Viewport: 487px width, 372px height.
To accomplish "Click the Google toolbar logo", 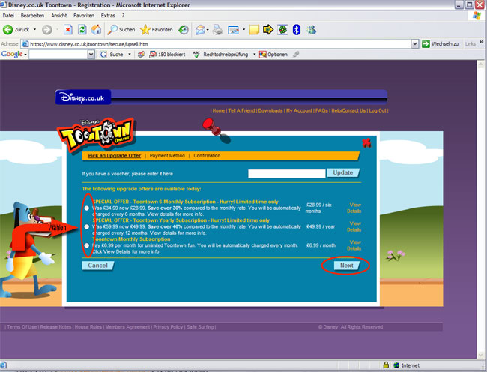I will 12,55.
